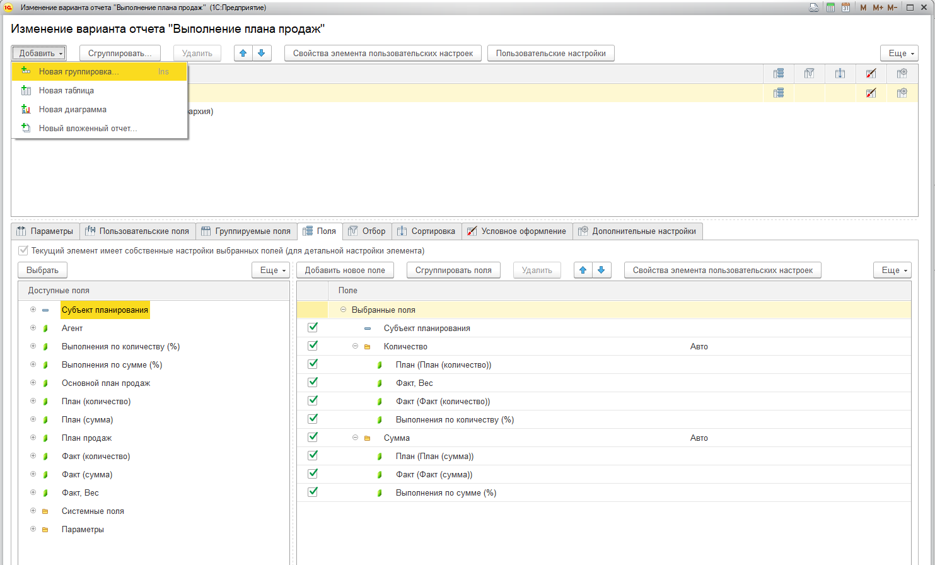Click the Сумма folder icon

pos(367,438)
